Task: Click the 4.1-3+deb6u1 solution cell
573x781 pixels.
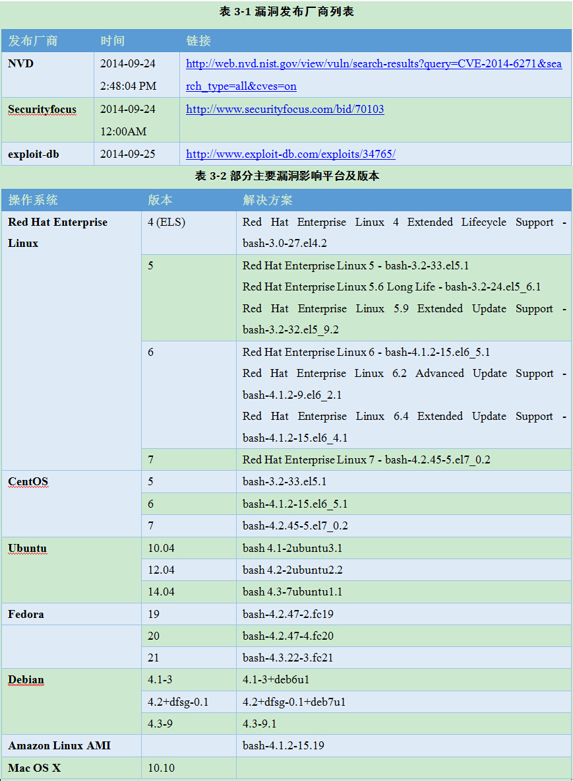Action: (x=404, y=679)
